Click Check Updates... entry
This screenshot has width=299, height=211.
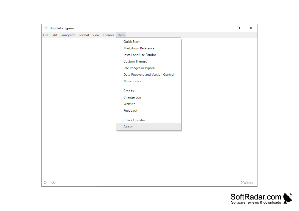click(149, 120)
